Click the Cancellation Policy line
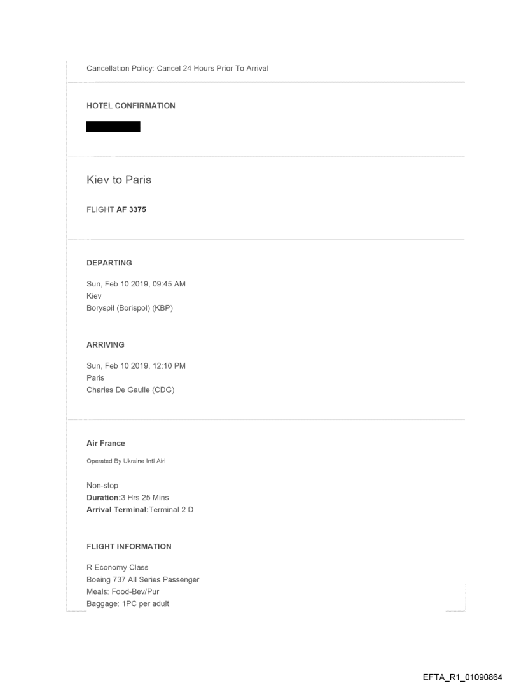 coord(177,68)
